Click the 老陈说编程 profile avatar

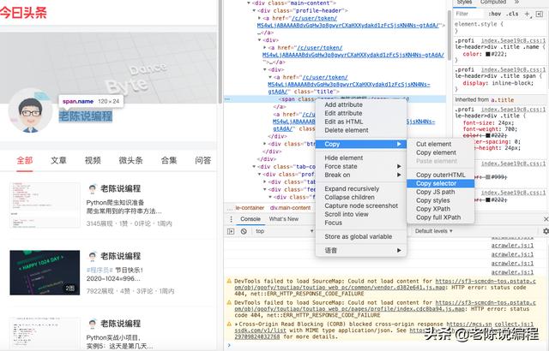pyautogui.click(x=31, y=111)
